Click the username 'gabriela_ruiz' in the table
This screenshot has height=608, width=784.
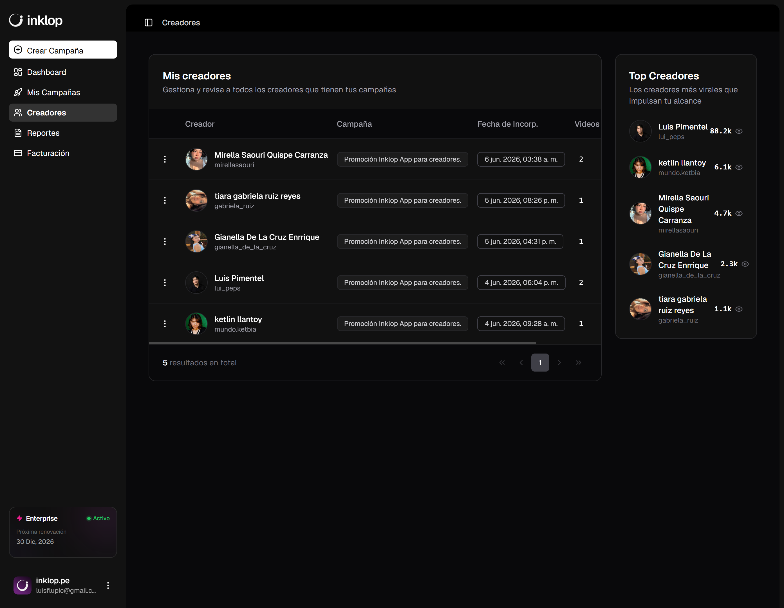click(234, 206)
